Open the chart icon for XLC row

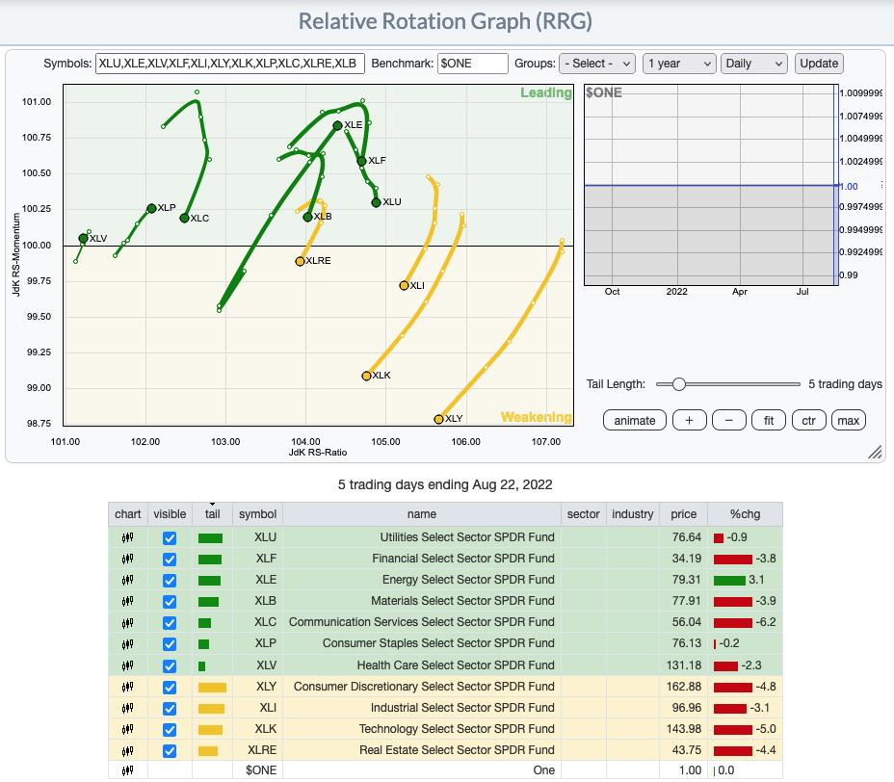click(128, 622)
